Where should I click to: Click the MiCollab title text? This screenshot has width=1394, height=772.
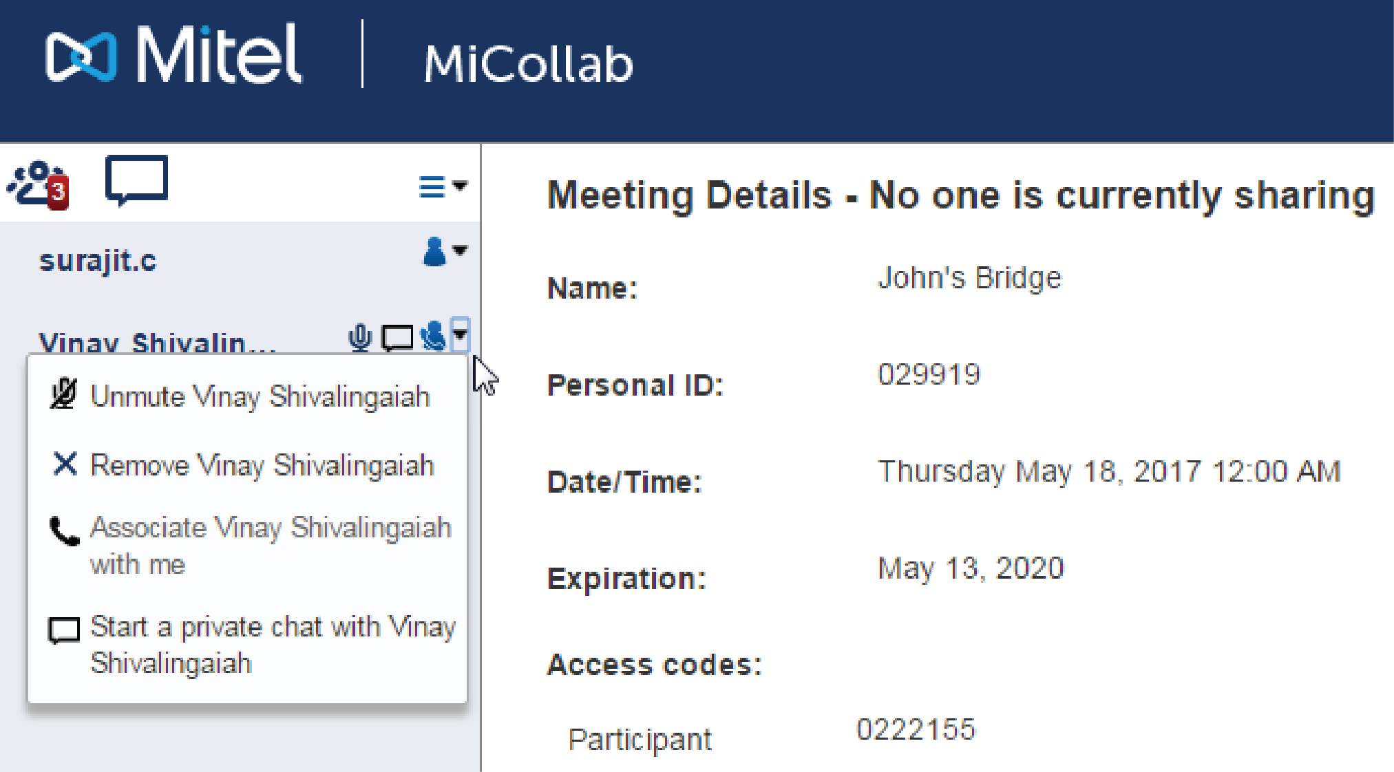pyautogui.click(x=528, y=65)
